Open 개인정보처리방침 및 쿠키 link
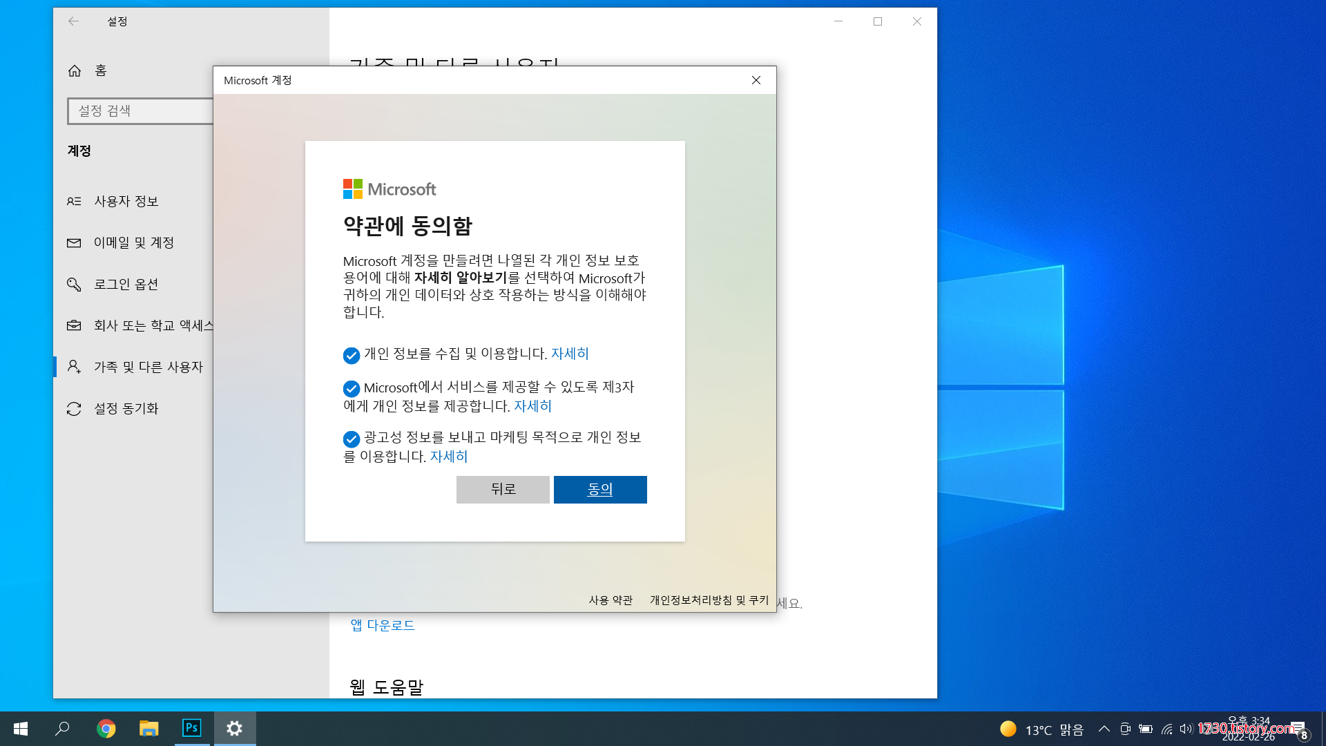Viewport: 1326px width, 746px height. point(709,600)
